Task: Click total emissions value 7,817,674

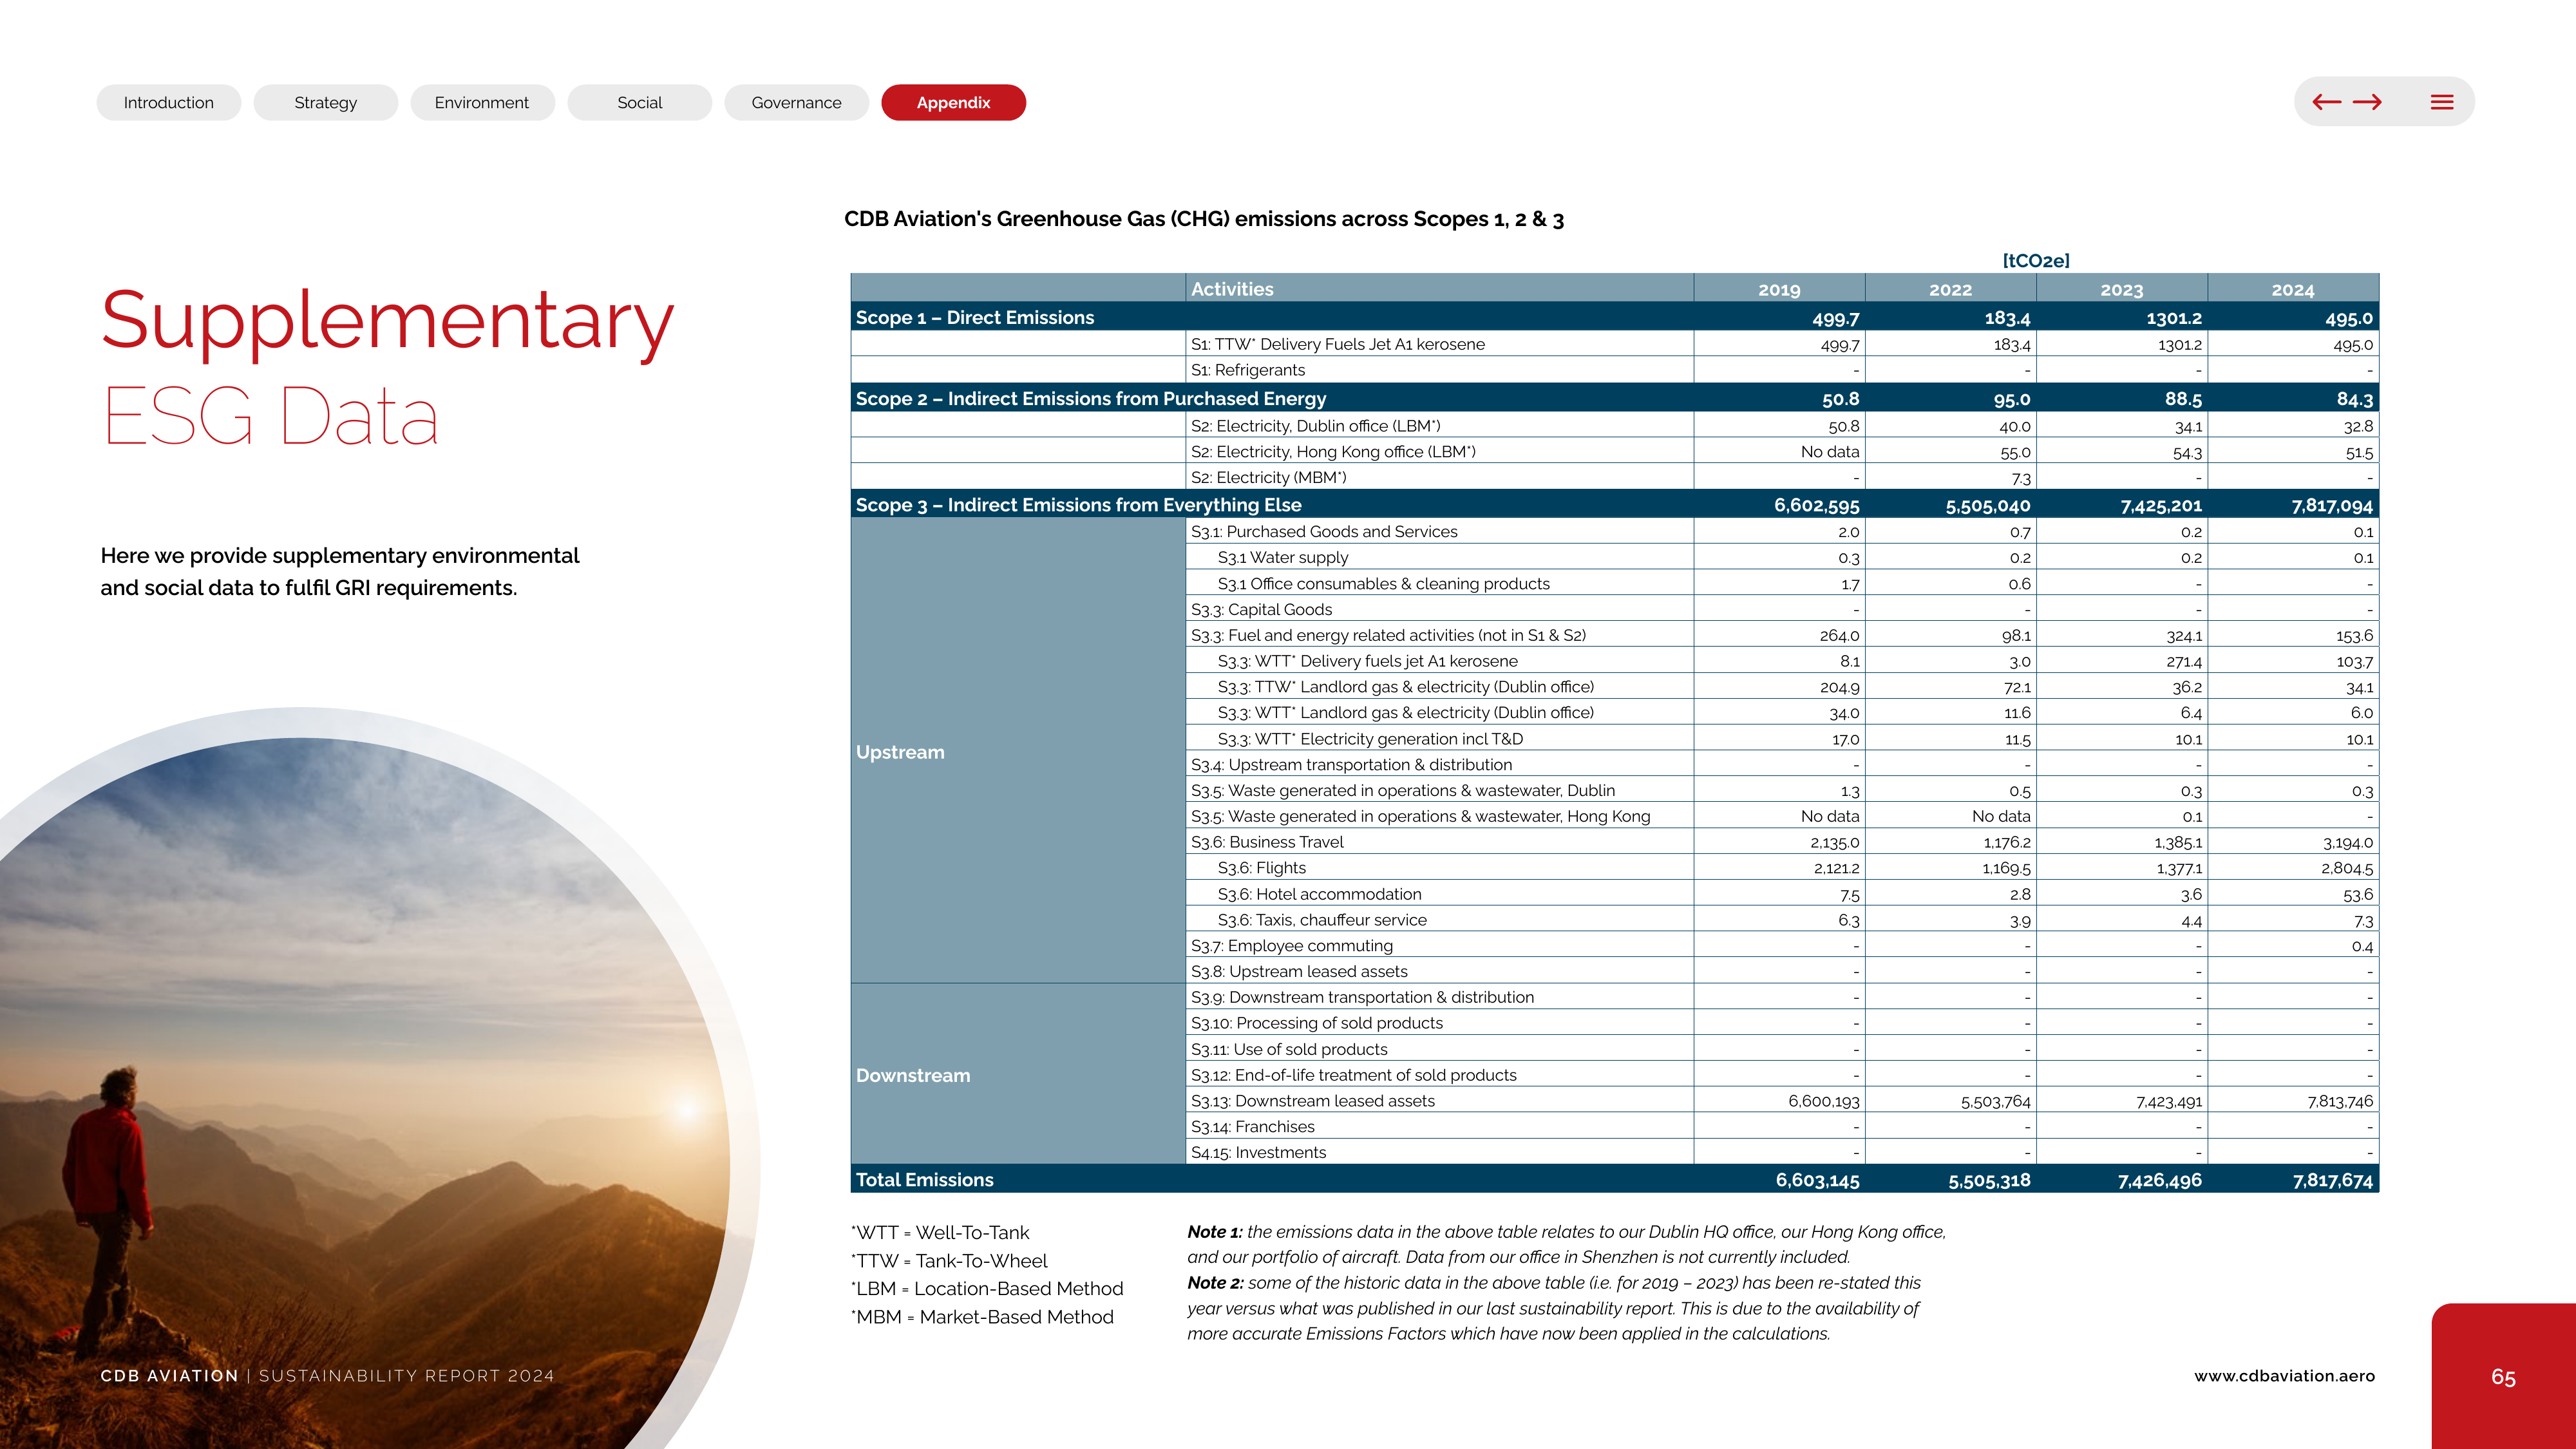Action: tap(2332, 1181)
